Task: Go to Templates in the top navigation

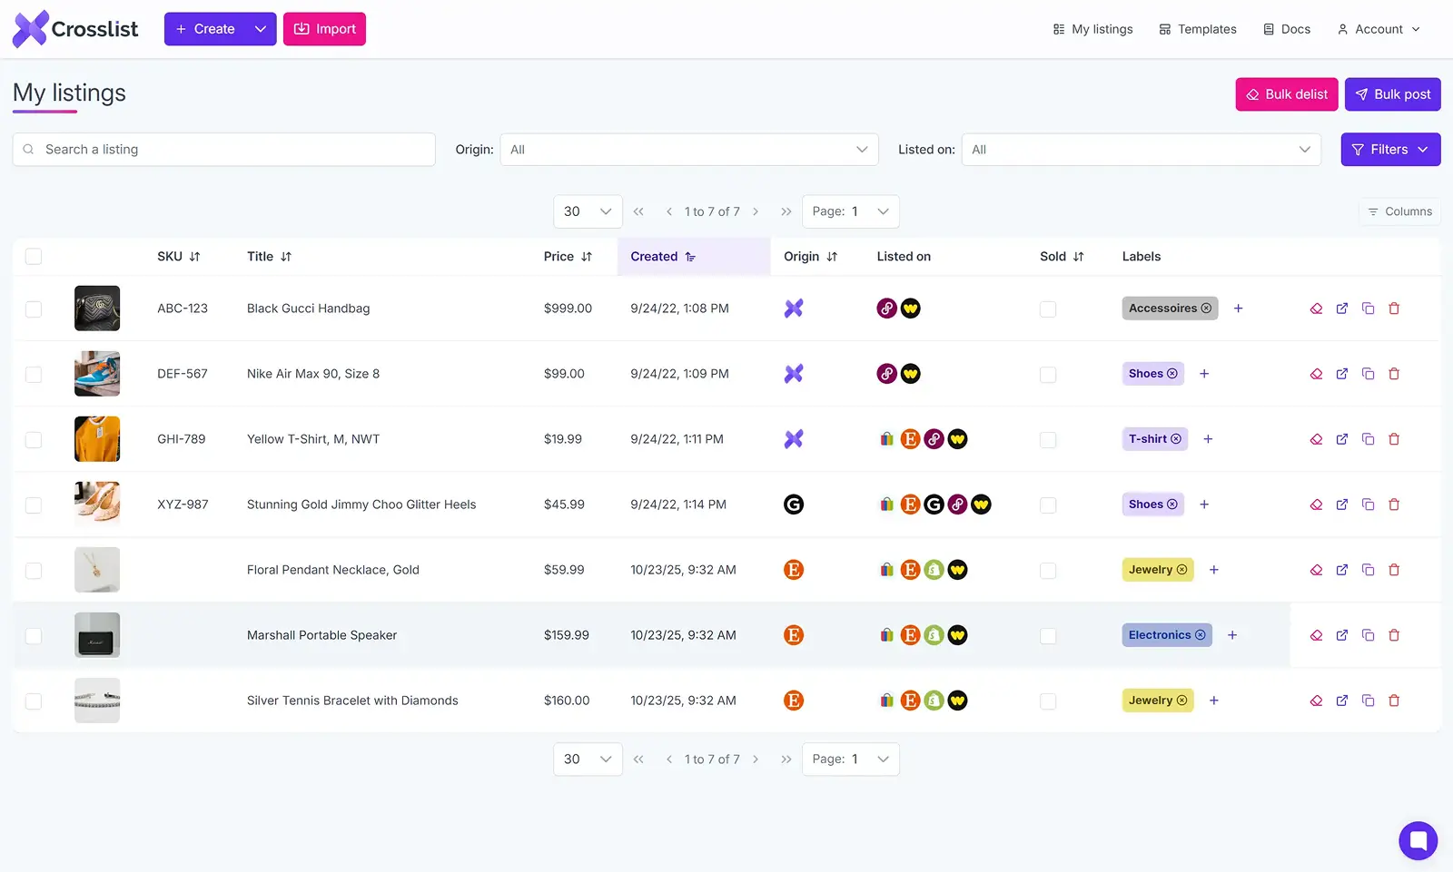Action: coord(1197,28)
